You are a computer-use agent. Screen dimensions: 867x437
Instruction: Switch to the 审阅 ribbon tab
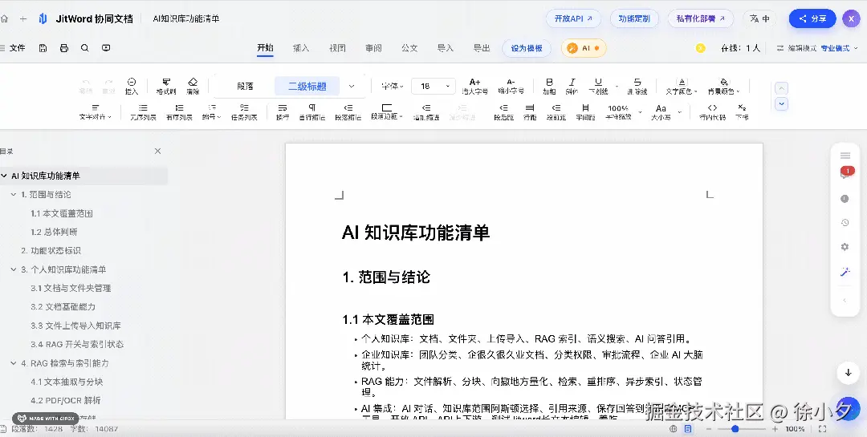[373, 48]
